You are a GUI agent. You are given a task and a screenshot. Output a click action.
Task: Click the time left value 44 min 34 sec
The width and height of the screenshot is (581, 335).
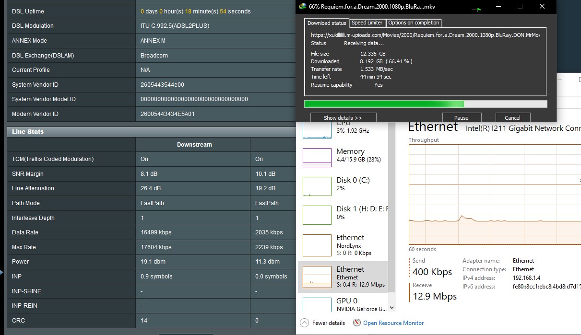click(376, 77)
